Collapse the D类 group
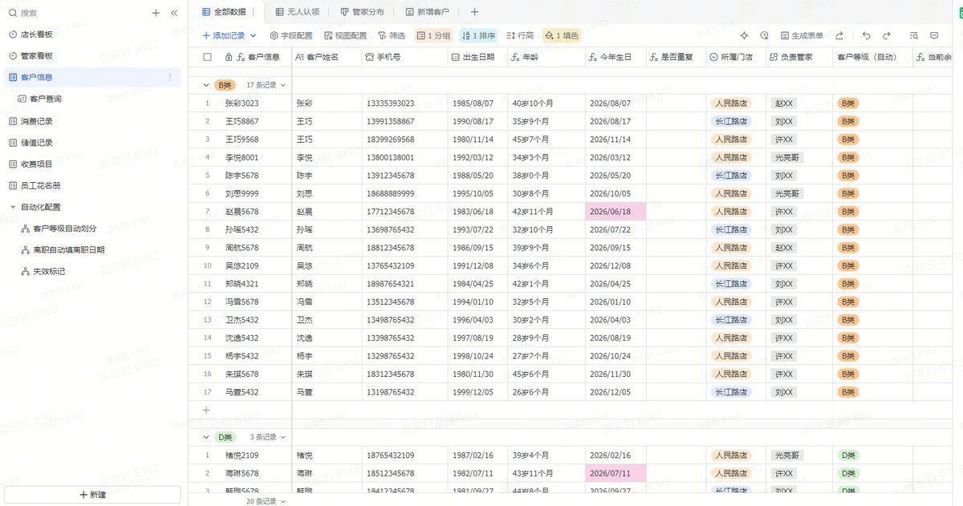Image resolution: width=963 pixels, height=506 pixels. [x=206, y=437]
